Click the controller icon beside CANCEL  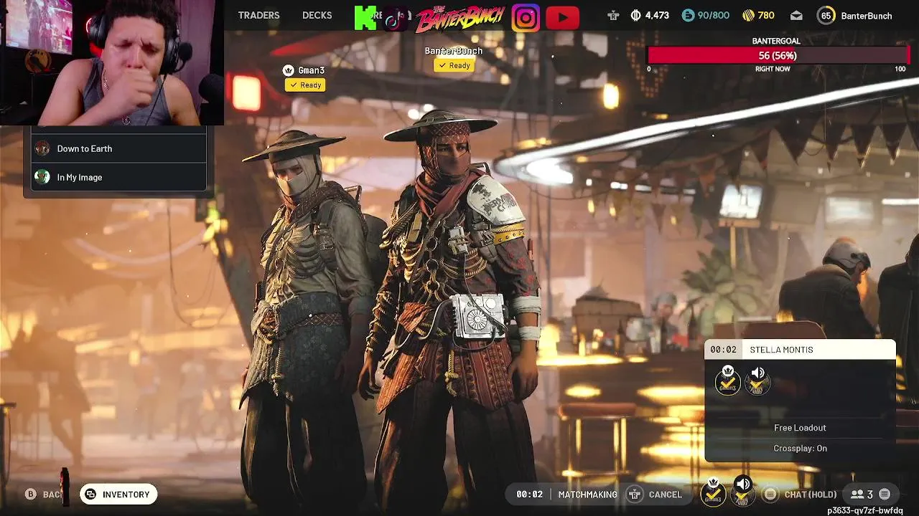pyautogui.click(x=635, y=494)
